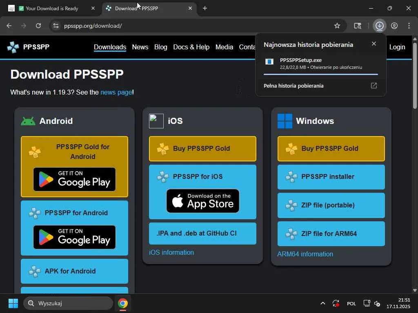Screen dimensions: 418x313
Task: Switch the POL language indicator
Action: click(x=351, y=303)
